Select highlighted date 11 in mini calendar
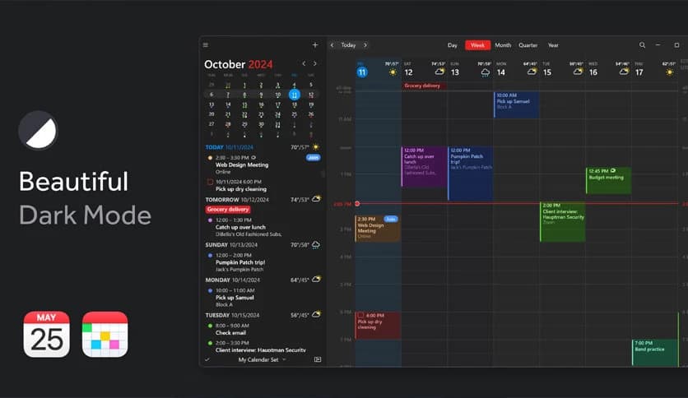 [x=295, y=95]
